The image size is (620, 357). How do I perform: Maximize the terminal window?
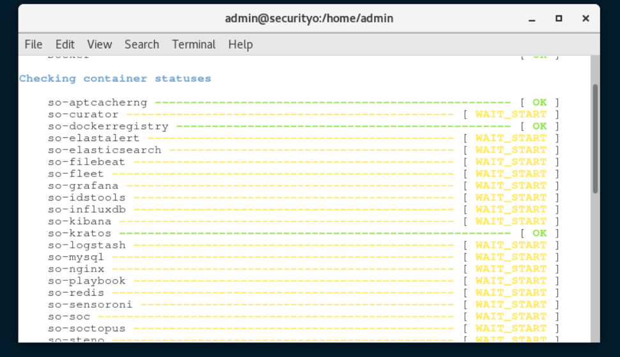coord(559,19)
